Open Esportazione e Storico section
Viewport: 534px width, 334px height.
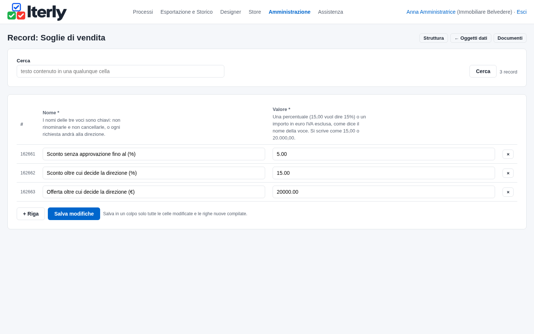point(187,12)
